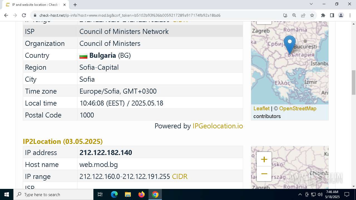Image resolution: width=356 pixels, height=200 pixels.
Task: Share this page via address bar icon
Action: point(303,15)
